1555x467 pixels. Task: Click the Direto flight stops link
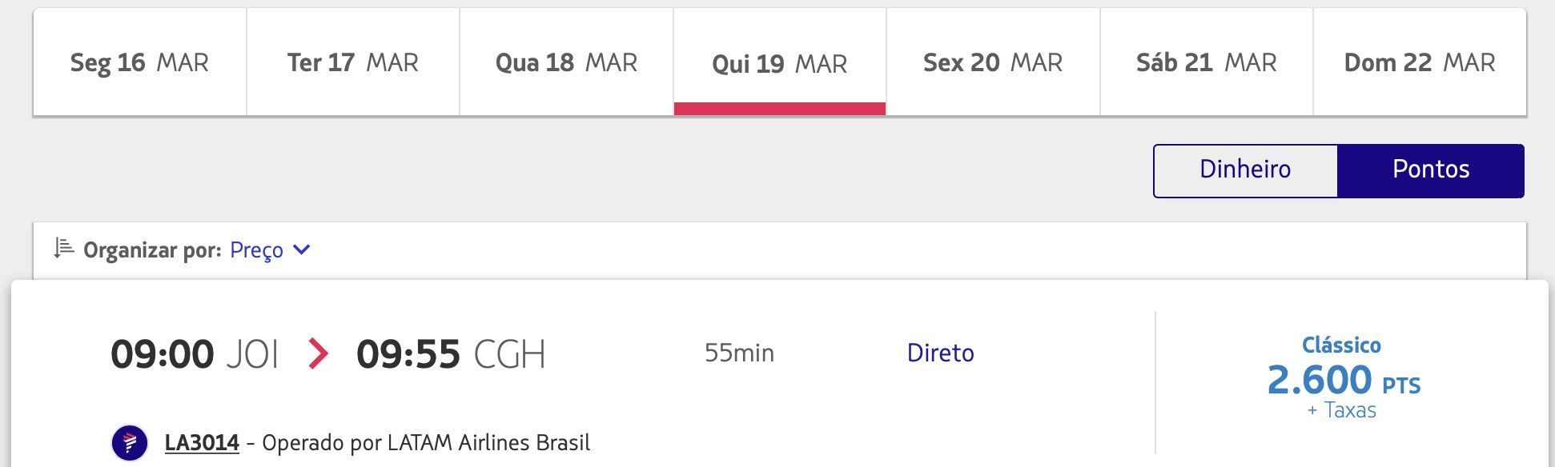[x=940, y=353]
